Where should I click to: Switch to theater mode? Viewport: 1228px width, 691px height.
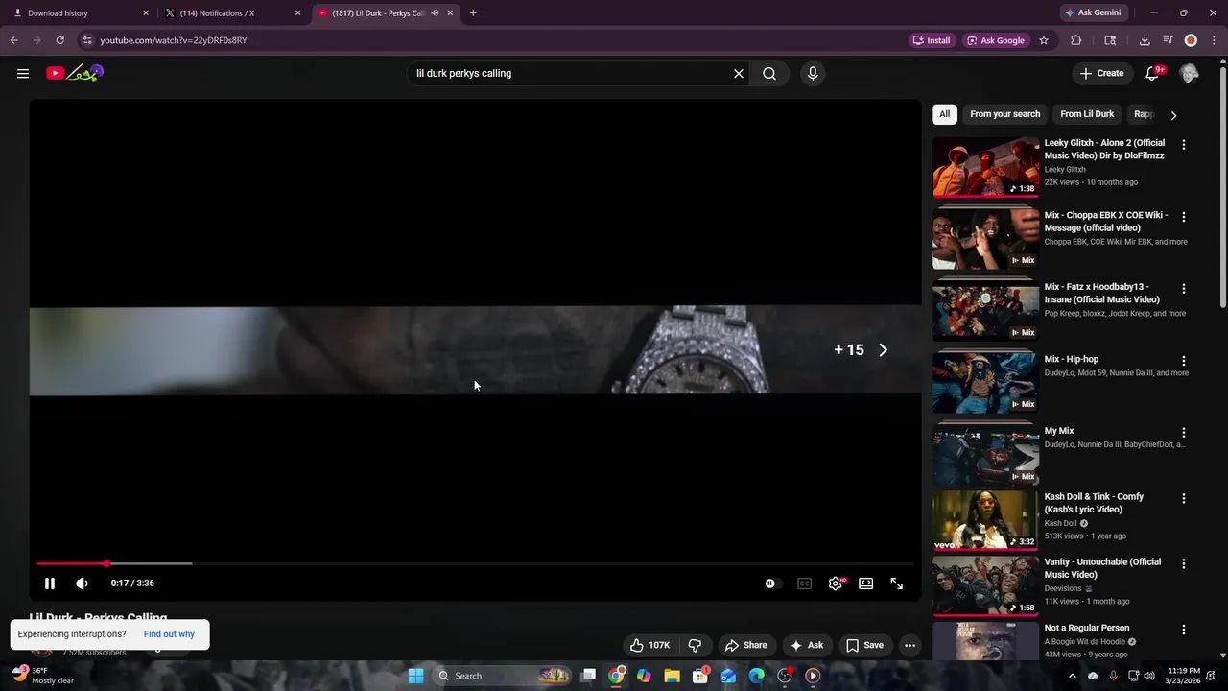point(866,583)
